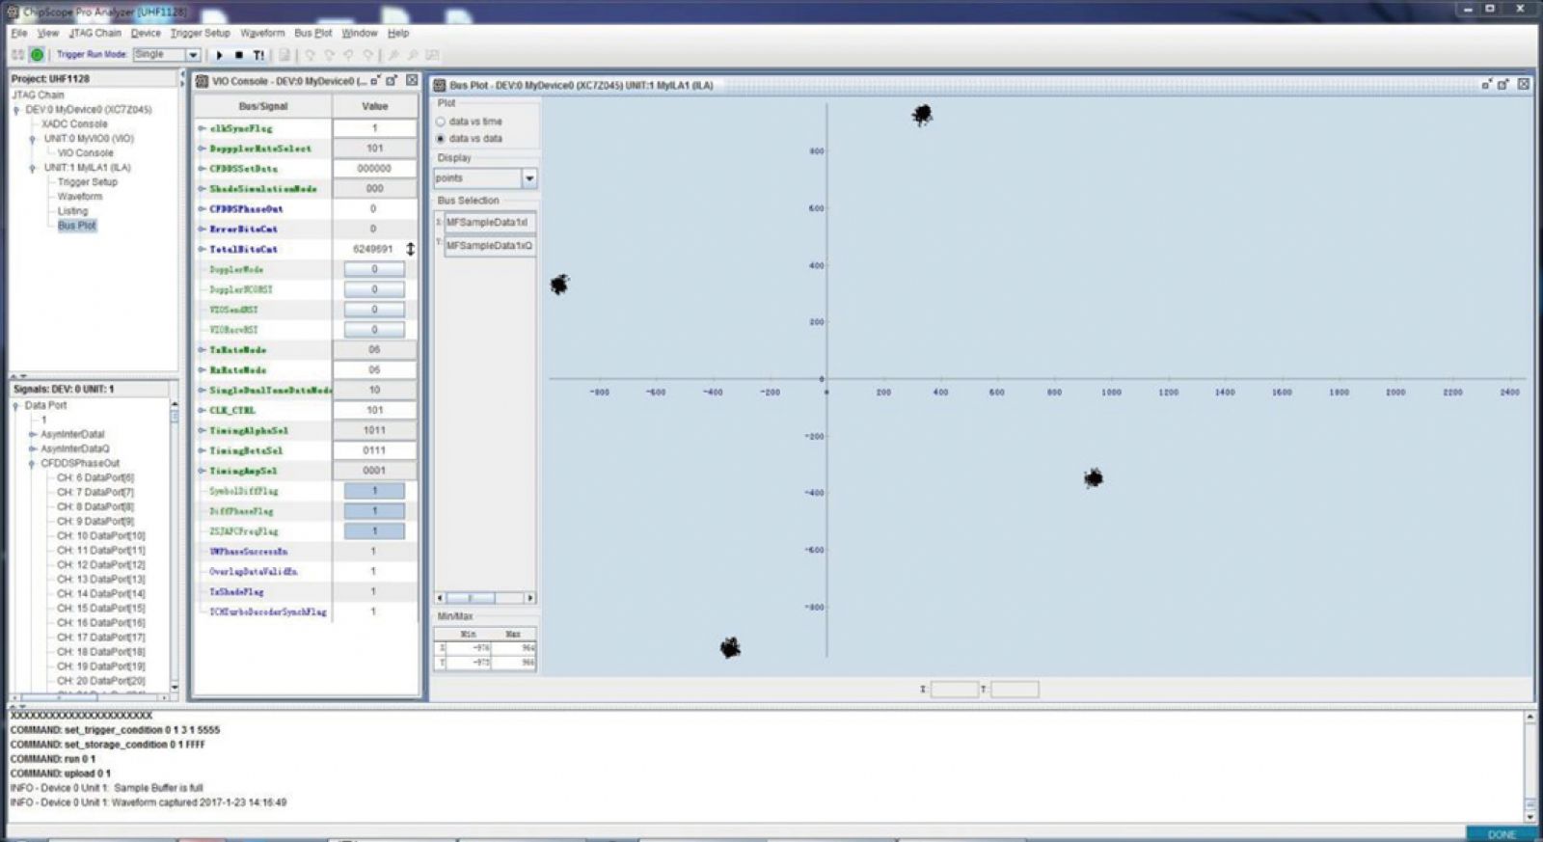The image size is (1543, 842).
Task: Collapse UNIT:1 MyILA1 (ILA) tree node
Action: [x=33, y=168]
